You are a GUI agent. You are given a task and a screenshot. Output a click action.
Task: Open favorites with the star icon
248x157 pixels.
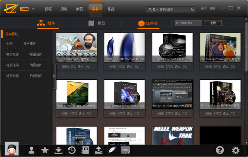[x=45, y=150]
